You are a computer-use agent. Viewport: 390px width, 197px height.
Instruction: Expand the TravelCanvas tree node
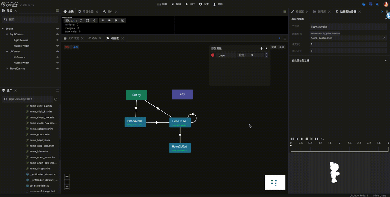7,68
